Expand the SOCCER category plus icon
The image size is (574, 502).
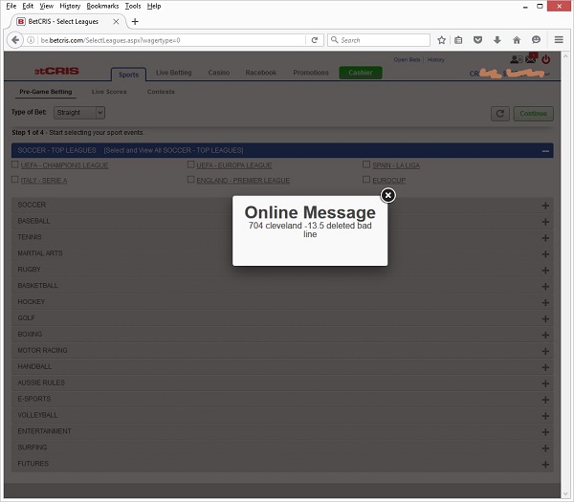545,206
